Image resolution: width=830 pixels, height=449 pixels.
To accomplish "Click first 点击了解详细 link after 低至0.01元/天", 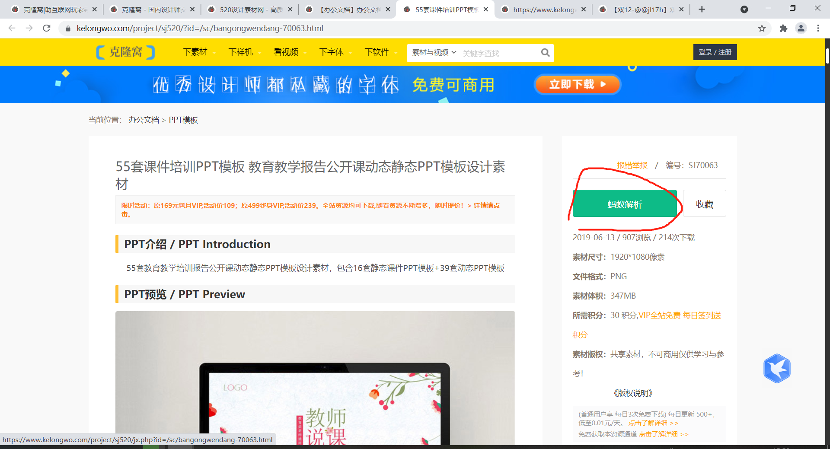I will click(653, 423).
